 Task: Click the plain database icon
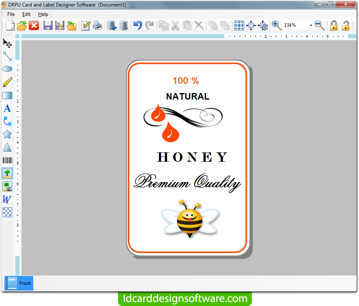[124, 26]
